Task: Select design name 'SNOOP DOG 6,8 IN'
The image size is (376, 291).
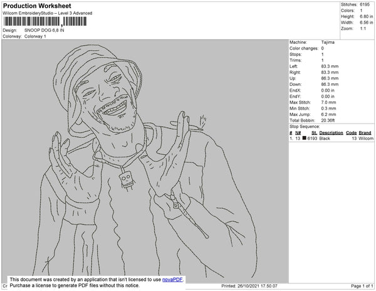Action: coord(44,31)
